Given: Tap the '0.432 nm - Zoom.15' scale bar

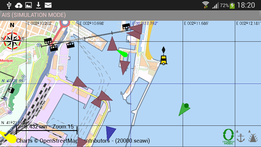Looking at the screenshot, I should pos(47,129).
